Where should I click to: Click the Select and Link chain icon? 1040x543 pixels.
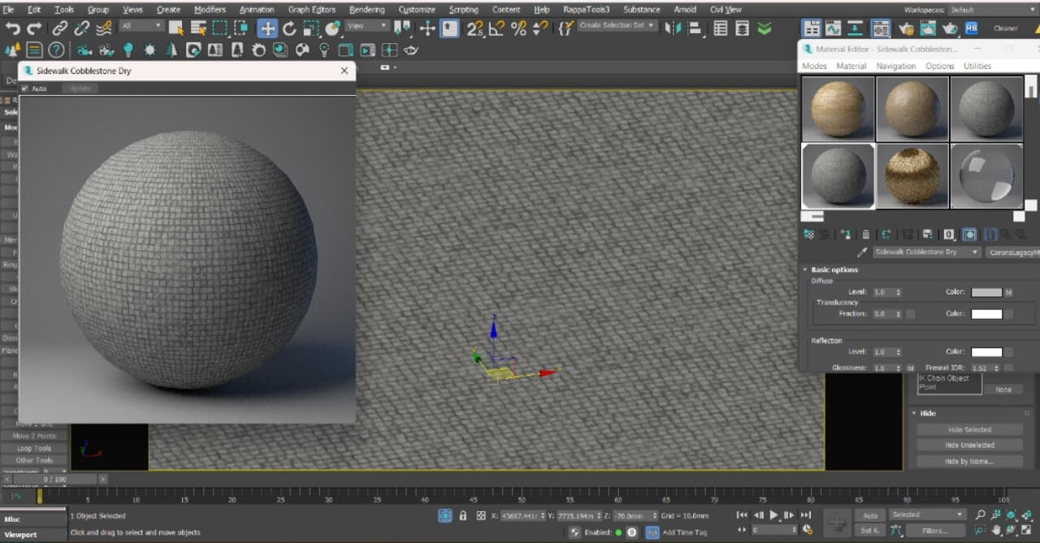coord(60,28)
